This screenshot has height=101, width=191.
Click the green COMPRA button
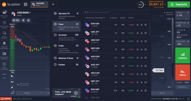(183, 55)
